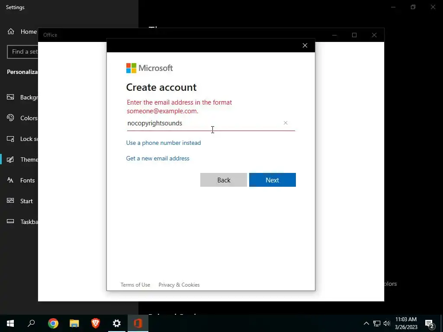Viewport: 443px width, 332px height.
Task: Open the notification center icon
Action: (x=430, y=323)
